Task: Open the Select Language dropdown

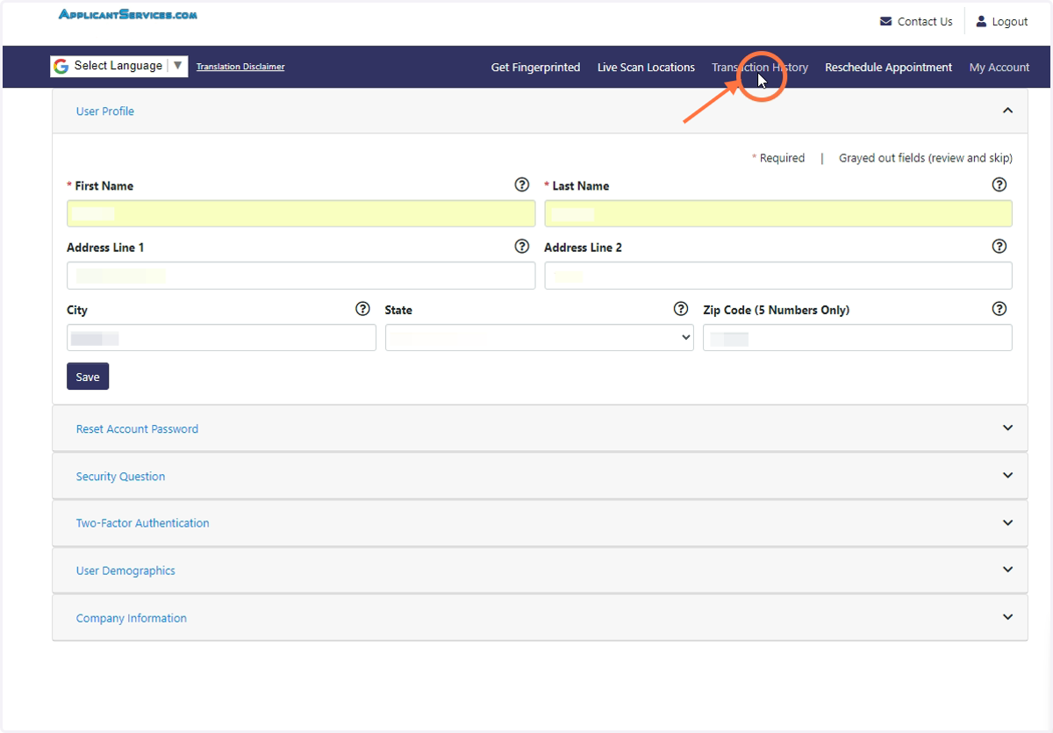Action: pos(118,66)
